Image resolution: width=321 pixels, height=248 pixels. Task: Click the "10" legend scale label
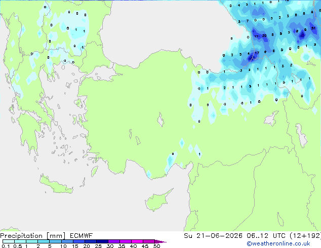point(63,246)
